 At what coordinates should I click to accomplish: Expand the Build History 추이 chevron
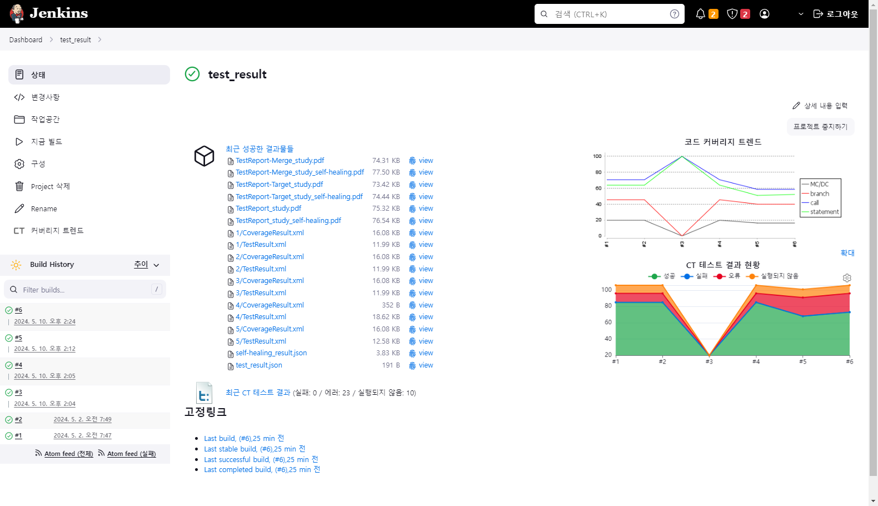[x=156, y=265]
